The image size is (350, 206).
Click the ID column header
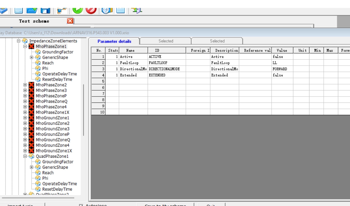click(x=167, y=50)
